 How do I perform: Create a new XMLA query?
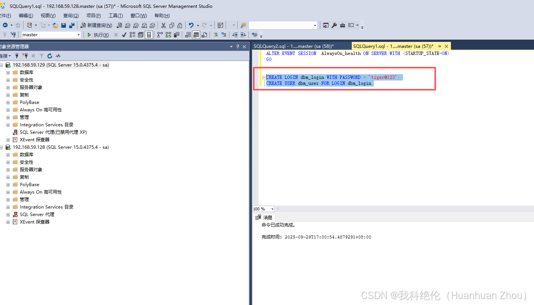(x=144, y=25)
